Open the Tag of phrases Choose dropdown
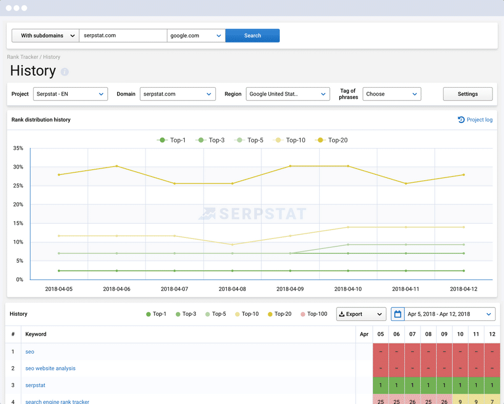 click(392, 94)
